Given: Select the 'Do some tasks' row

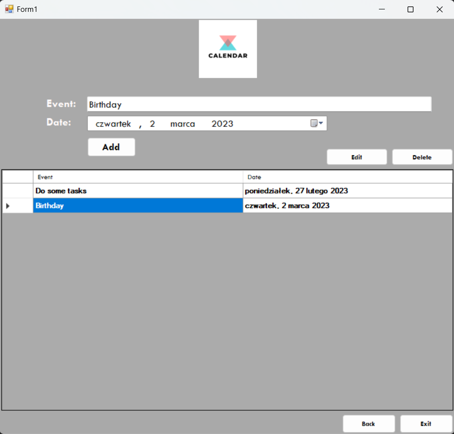Looking at the screenshot, I should 138,191.
